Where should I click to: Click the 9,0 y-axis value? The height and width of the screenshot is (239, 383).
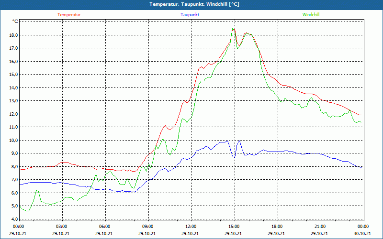(x=15, y=153)
